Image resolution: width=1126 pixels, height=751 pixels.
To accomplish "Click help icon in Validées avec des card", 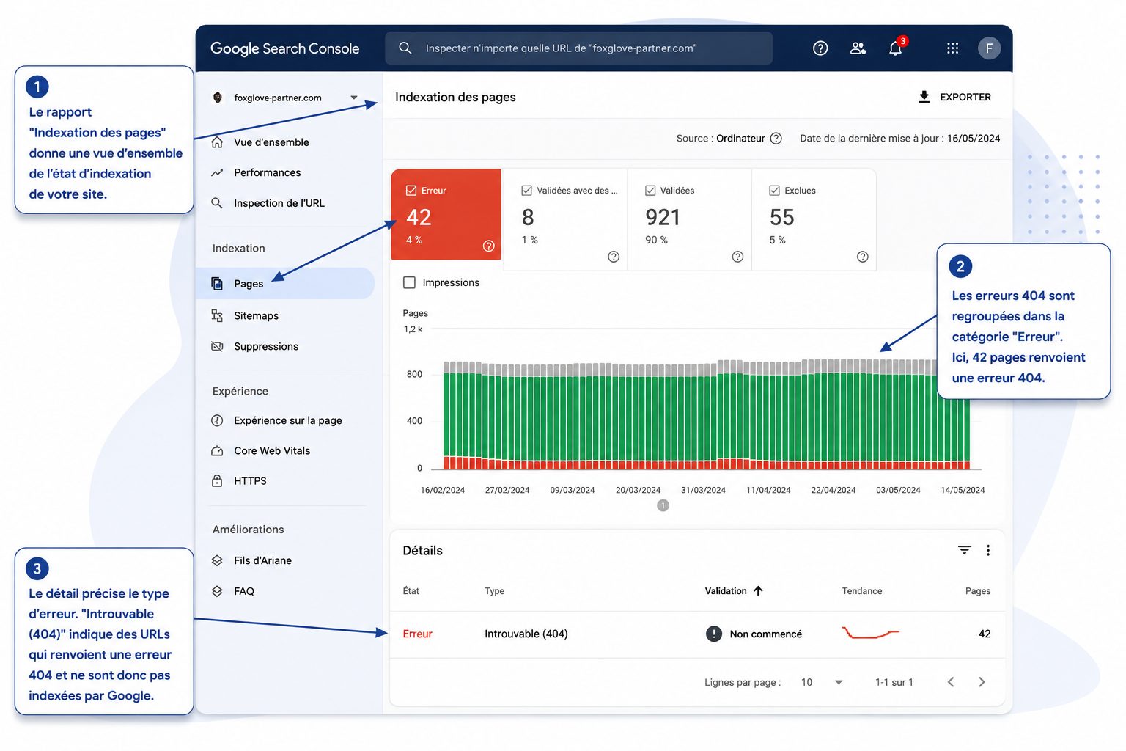I will [614, 257].
